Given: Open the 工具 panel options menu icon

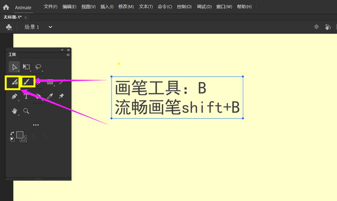Looking at the screenshot, I should coord(68,55).
